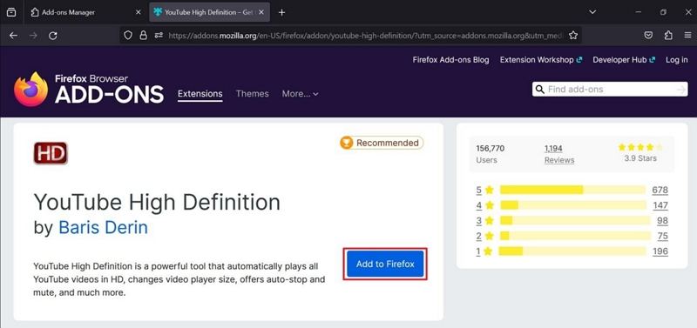Click the 3.9 Stars rating stars

pyautogui.click(x=640, y=147)
